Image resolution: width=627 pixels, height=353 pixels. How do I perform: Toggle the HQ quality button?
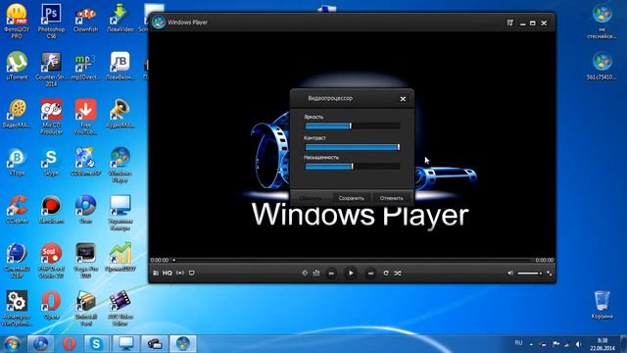click(168, 273)
